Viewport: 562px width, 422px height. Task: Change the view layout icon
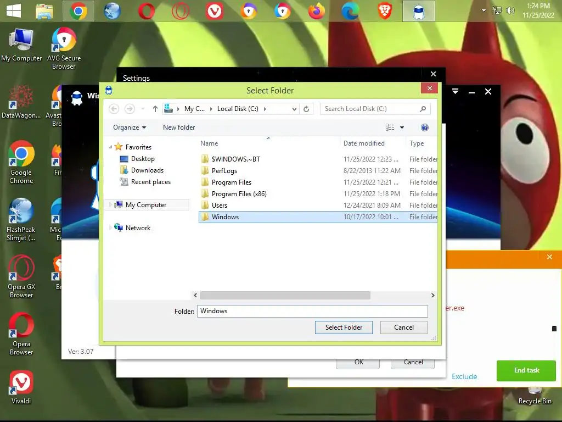[390, 127]
